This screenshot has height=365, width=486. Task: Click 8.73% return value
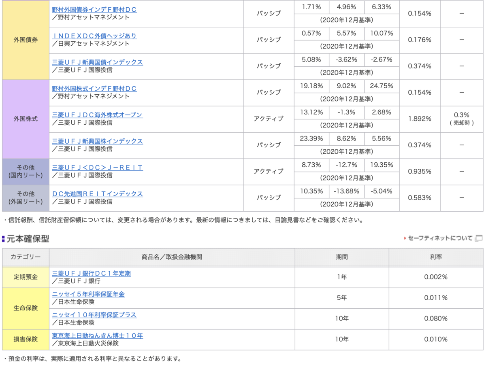coord(311,165)
